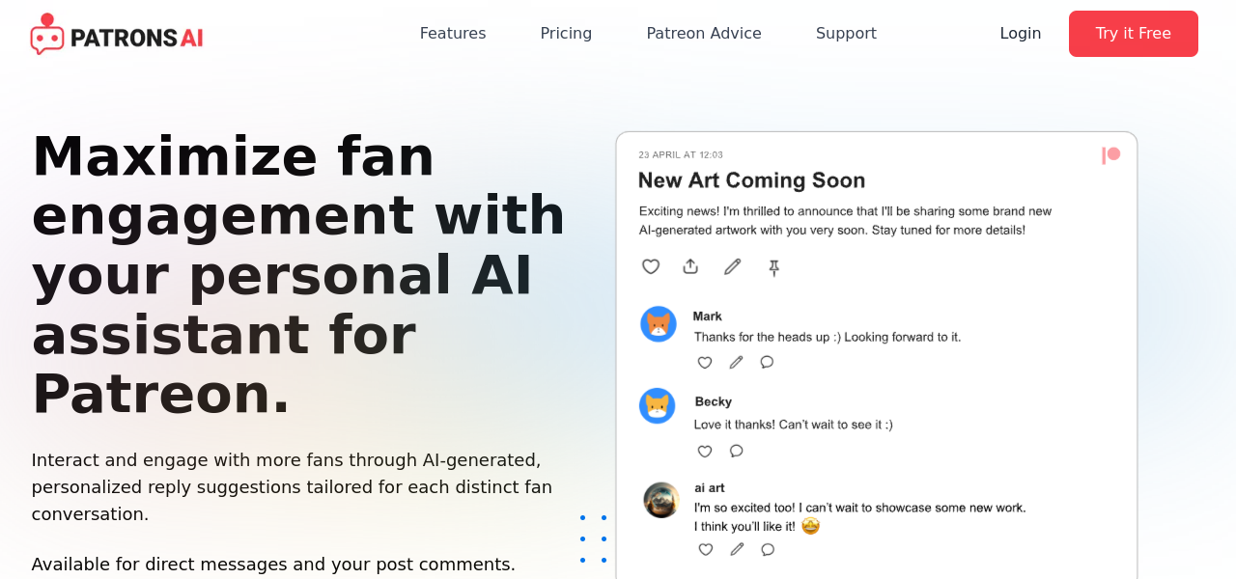Pin the New Art Coming Soon post
Screen dimensions: 1236x579
[x=773, y=267]
